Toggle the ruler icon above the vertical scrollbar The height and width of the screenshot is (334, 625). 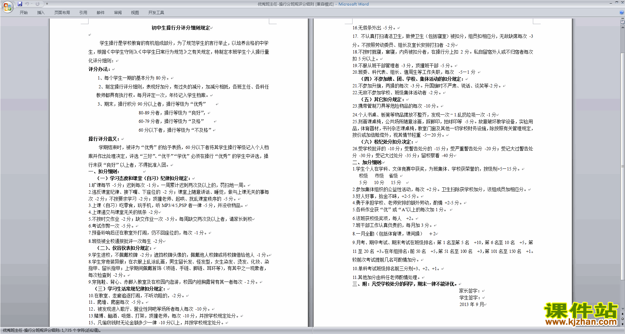coord(623,22)
